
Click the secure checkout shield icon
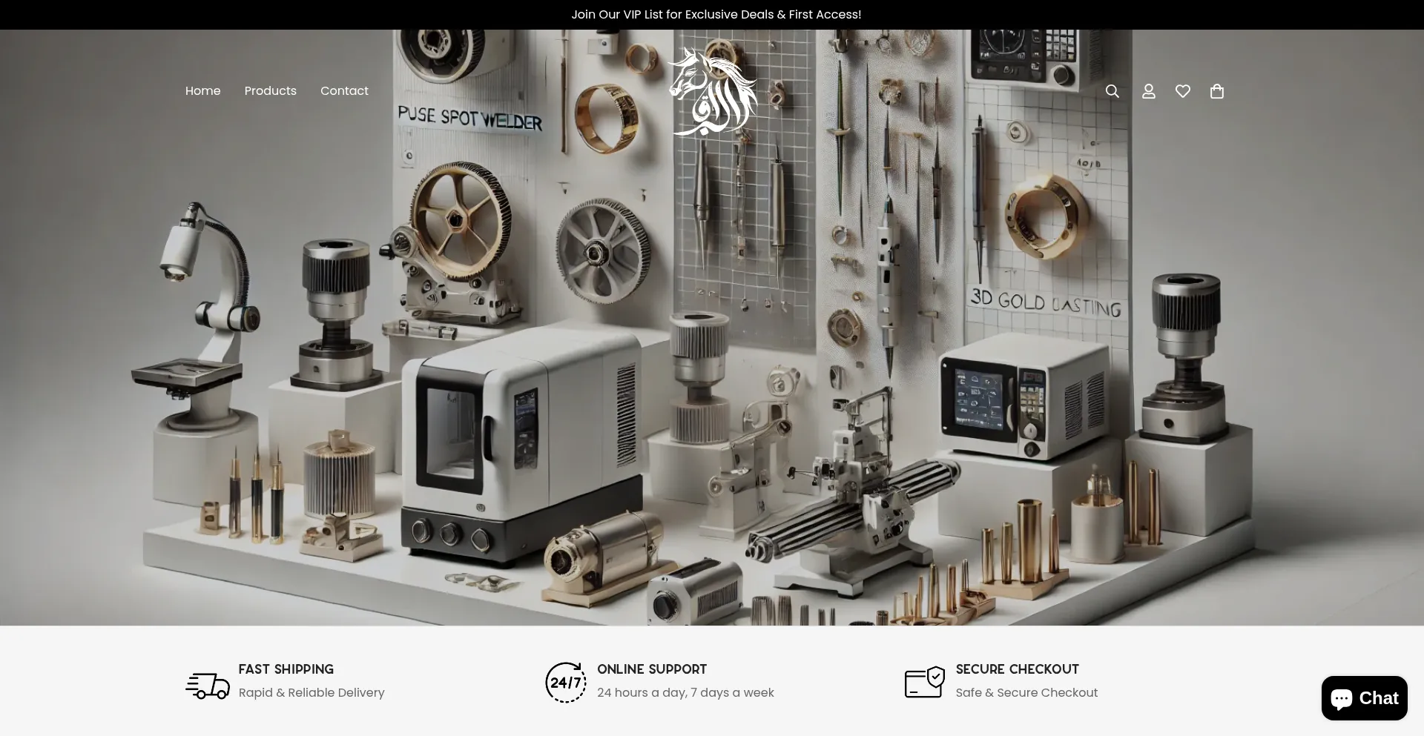click(924, 682)
